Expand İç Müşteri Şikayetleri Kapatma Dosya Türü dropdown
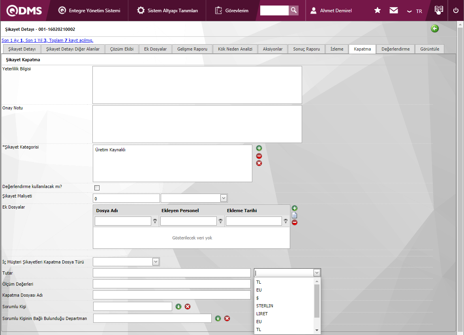The height and width of the screenshot is (335, 464). [x=156, y=262]
